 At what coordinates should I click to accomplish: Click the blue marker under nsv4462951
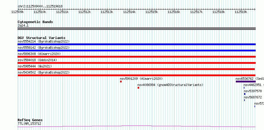tap(244, 88)
